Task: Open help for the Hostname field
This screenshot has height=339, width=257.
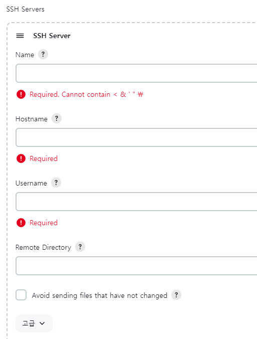Action: point(57,118)
